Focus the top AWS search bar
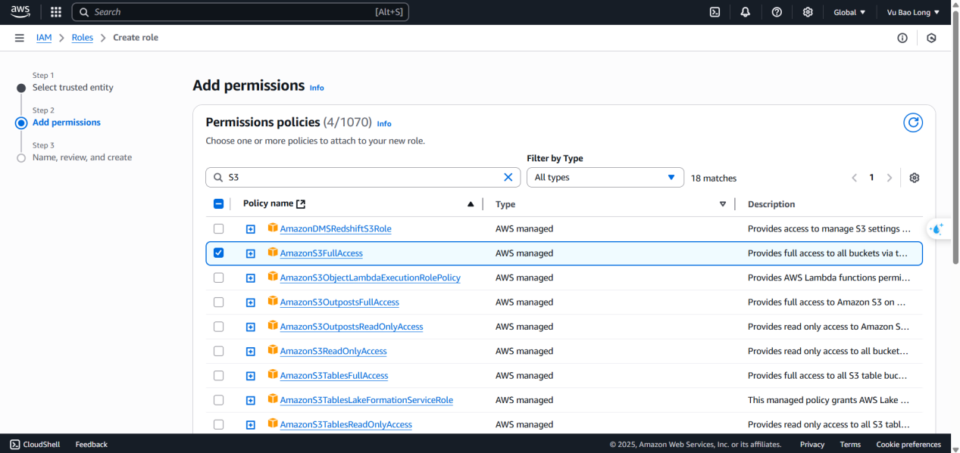 240,12
